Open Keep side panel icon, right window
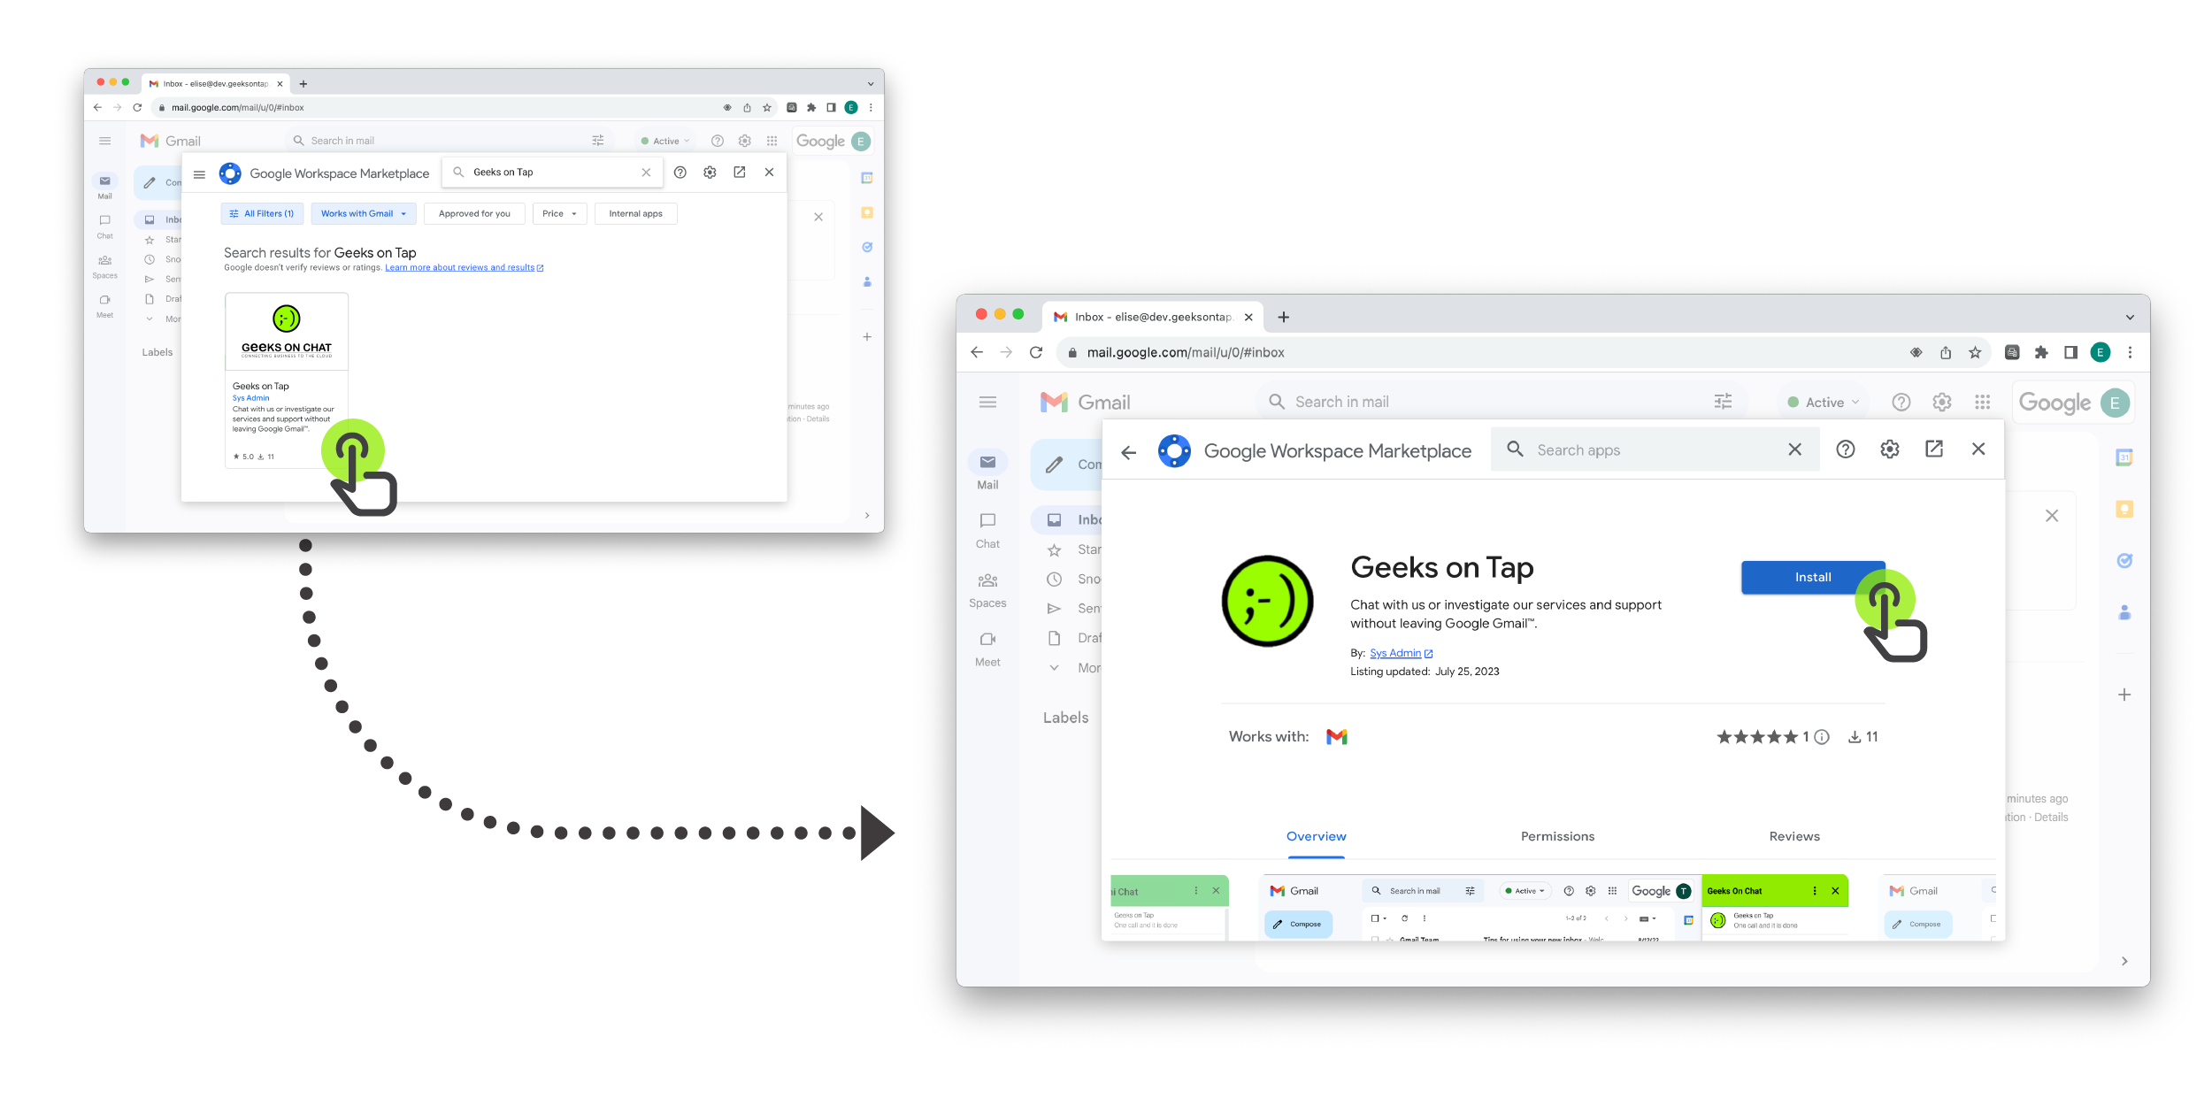 2124,509
